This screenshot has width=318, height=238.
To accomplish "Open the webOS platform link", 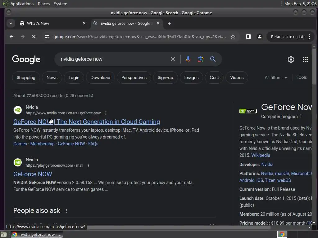I will (x=284, y=180).
